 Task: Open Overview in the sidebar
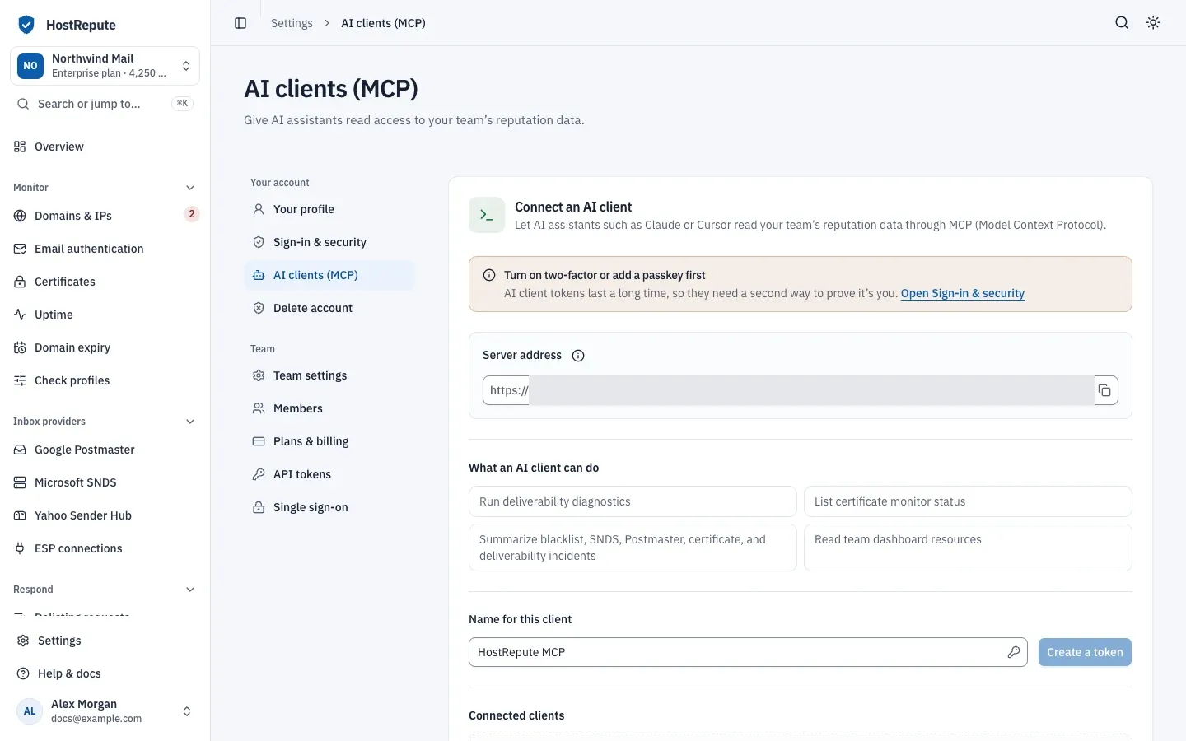coord(105,147)
